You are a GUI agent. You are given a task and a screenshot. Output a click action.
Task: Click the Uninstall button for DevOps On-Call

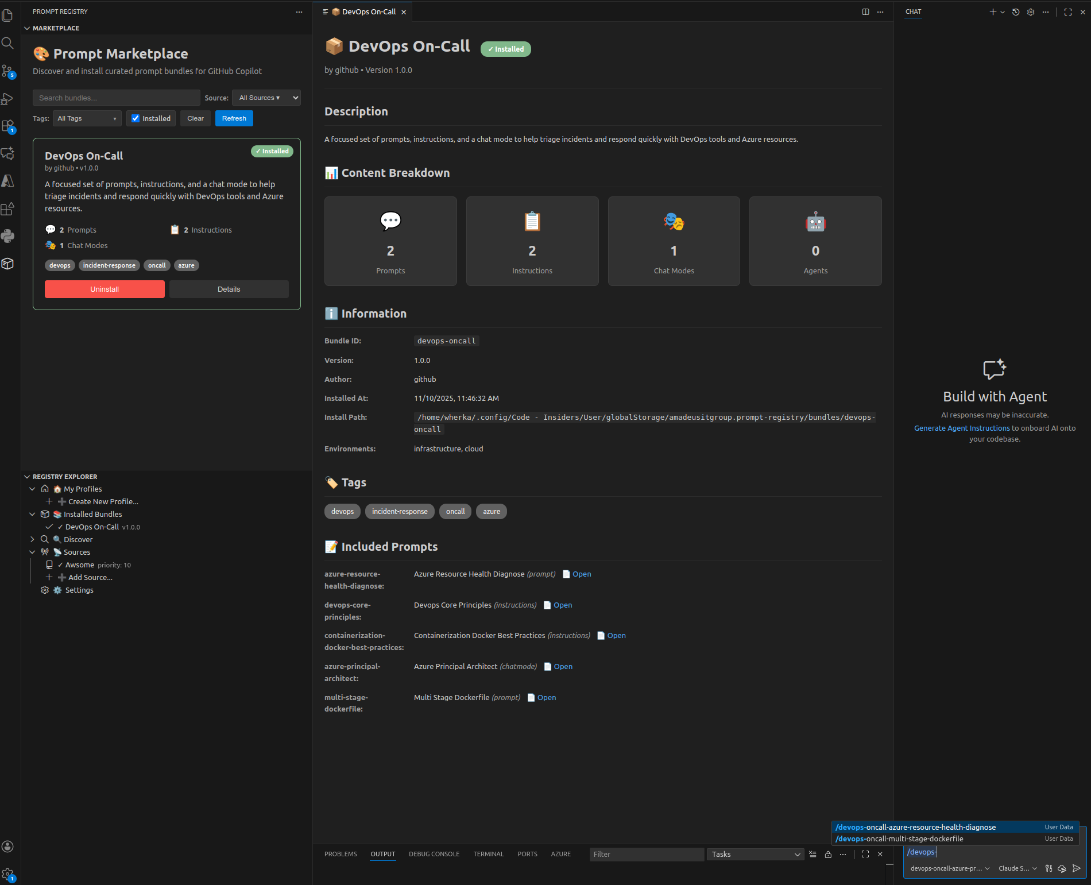click(104, 289)
